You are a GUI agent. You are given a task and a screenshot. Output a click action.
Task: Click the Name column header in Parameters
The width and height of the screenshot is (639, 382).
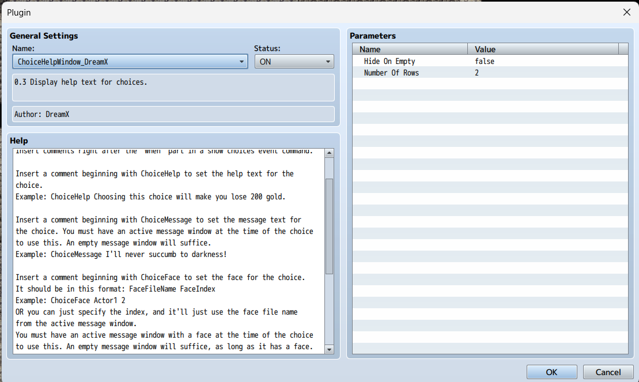pyautogui.click(x=410, y=50)
